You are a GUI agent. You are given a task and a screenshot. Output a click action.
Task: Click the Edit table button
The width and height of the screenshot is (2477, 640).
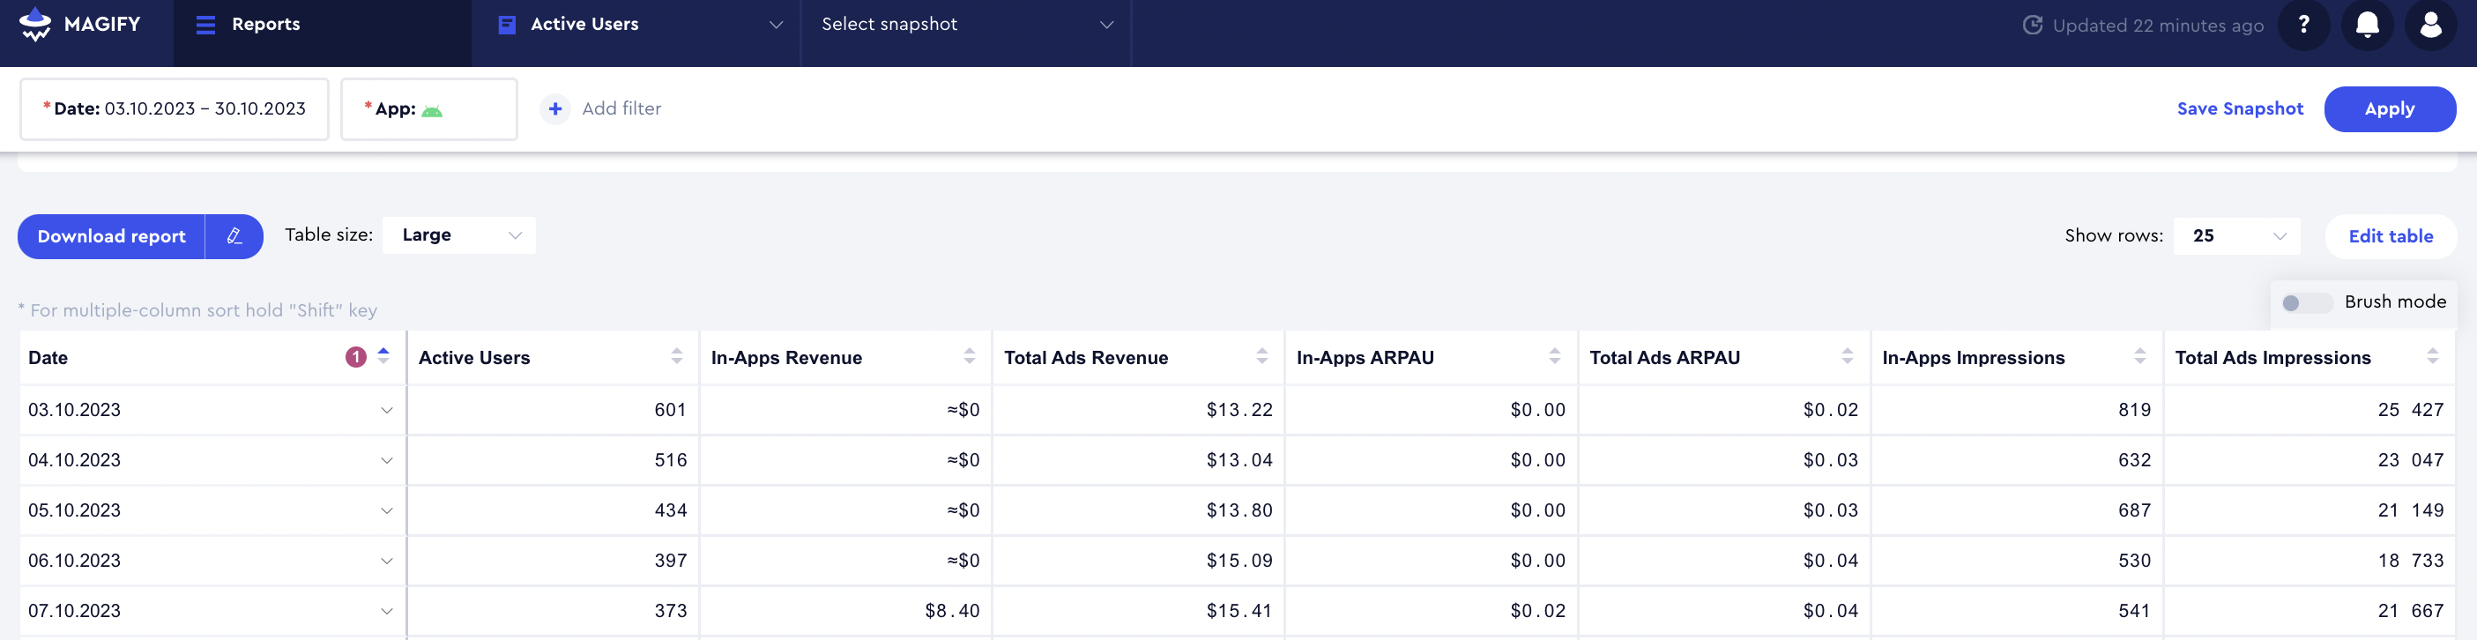point(2390,236)
